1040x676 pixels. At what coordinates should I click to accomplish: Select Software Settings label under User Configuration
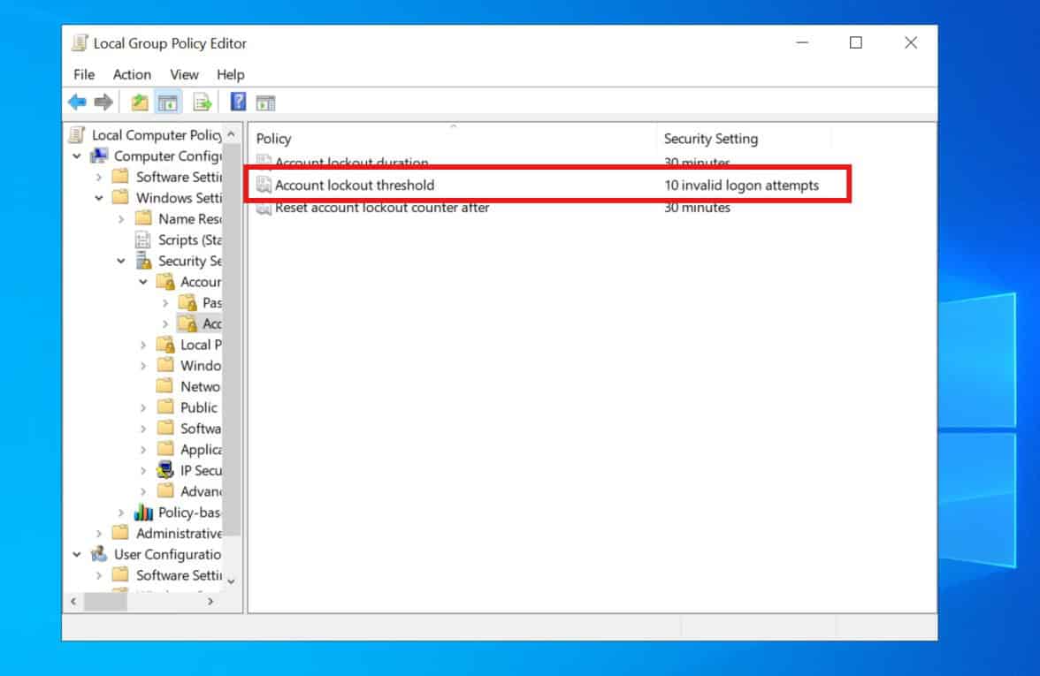[179, 575]
